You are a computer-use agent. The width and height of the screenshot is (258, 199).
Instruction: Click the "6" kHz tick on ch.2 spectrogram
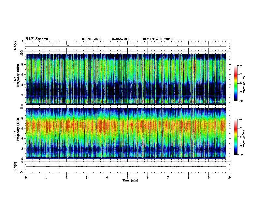[23, 128]
